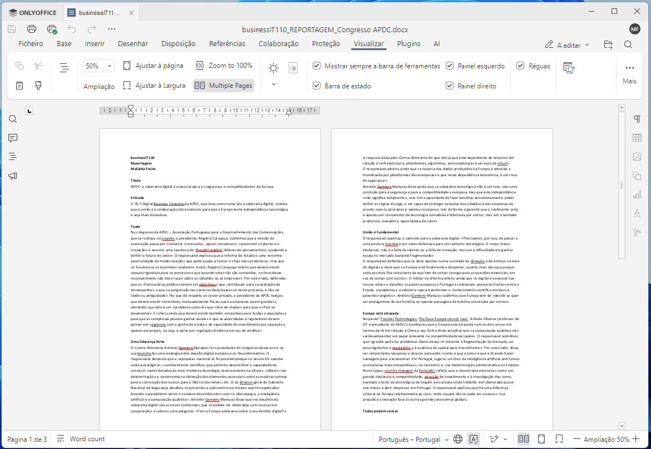This screenshot has width=651, height=449.
Task: Click 'Word count' in status bar
Action: click(81, 439)
